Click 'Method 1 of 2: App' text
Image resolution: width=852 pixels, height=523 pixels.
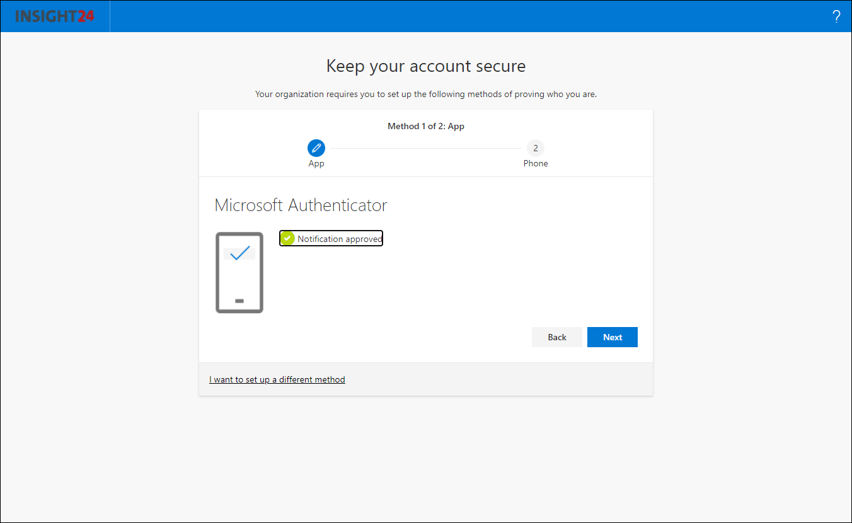(x=426, y=126)
